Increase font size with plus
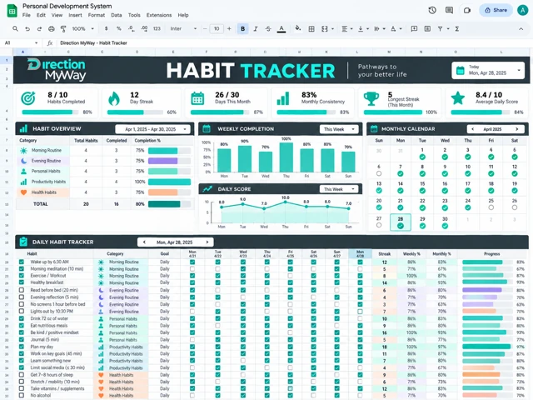The height and width of the screenshot is (400, 533). point(229,29)
